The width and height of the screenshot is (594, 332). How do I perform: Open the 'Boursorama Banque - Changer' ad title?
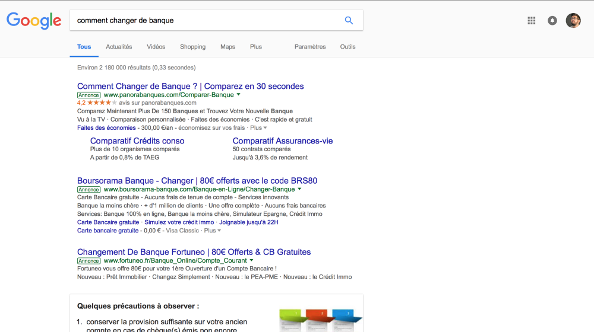[197, 181]
